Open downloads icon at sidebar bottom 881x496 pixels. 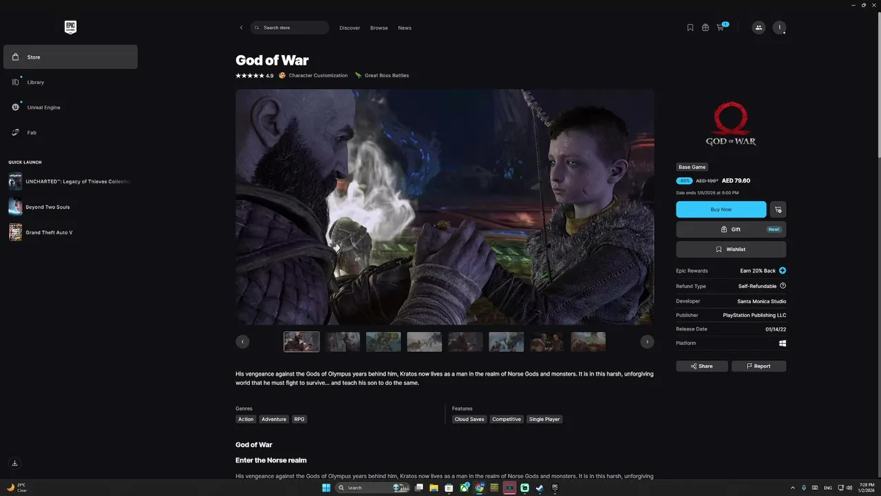(x=14, y=463)
